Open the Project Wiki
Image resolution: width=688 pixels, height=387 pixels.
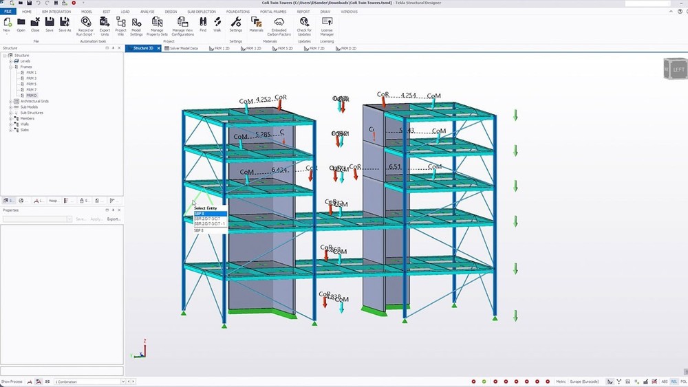tap(120, 26)
